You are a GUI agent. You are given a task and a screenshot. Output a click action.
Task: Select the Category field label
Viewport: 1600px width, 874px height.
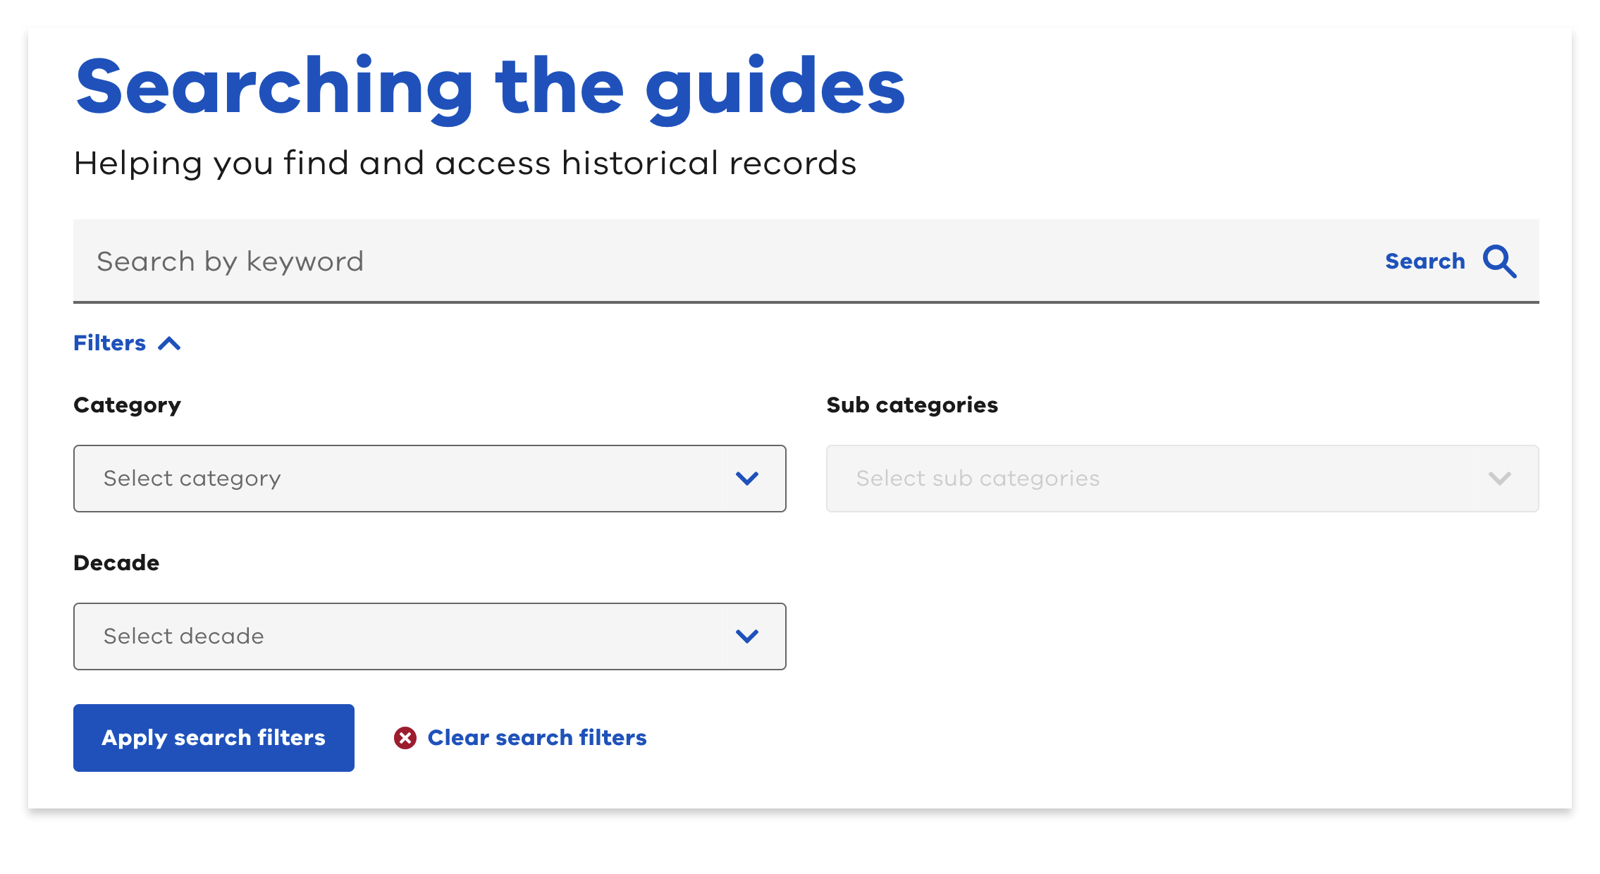[x=127, y=405]
